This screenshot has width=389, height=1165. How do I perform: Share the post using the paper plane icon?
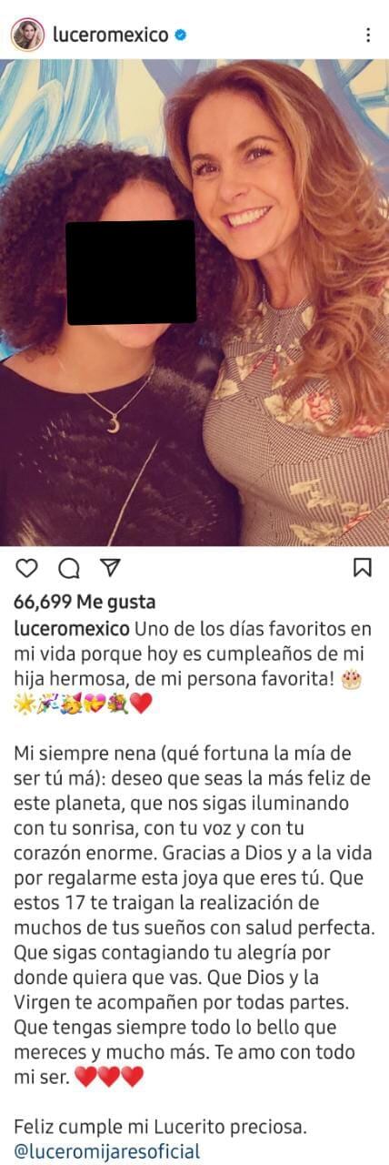110,568
